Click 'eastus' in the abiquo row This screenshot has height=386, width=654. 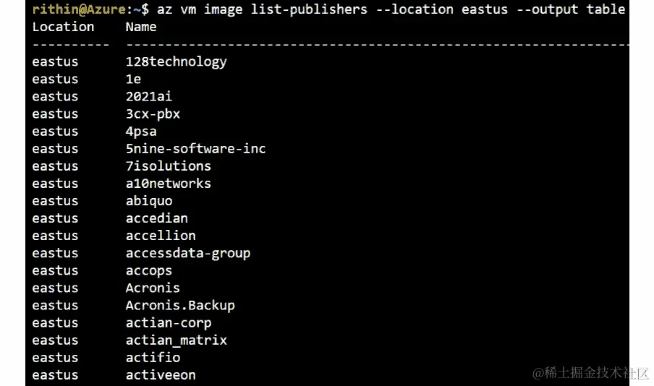coord(56,201)
